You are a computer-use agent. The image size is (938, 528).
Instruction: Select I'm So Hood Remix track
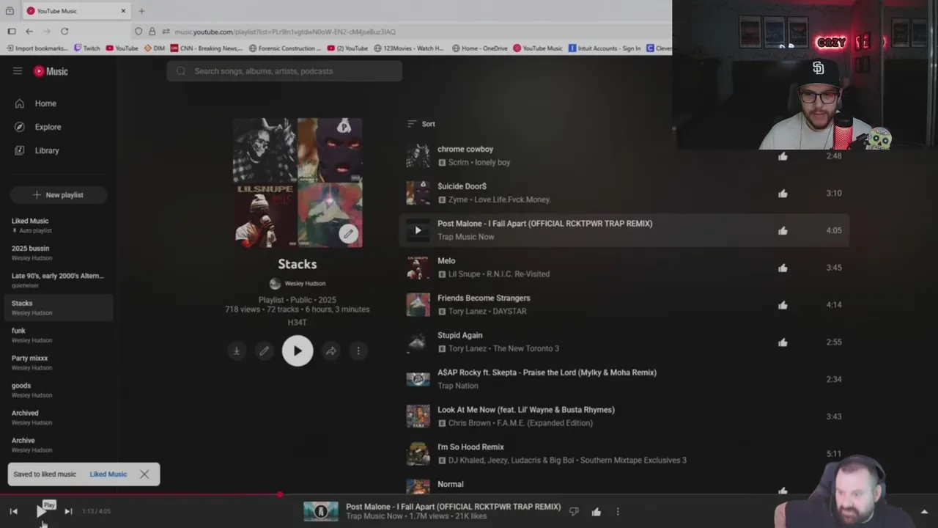pos(470,447)
